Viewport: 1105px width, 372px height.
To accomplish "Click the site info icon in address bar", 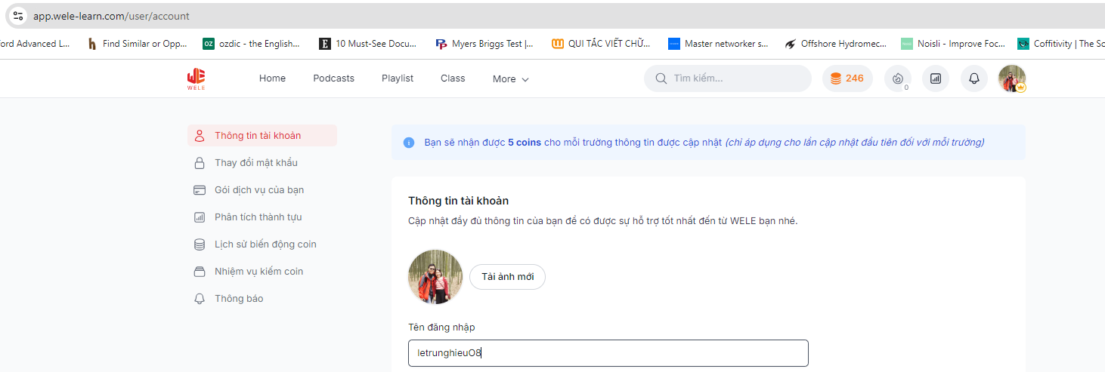I will coord(19,16).
